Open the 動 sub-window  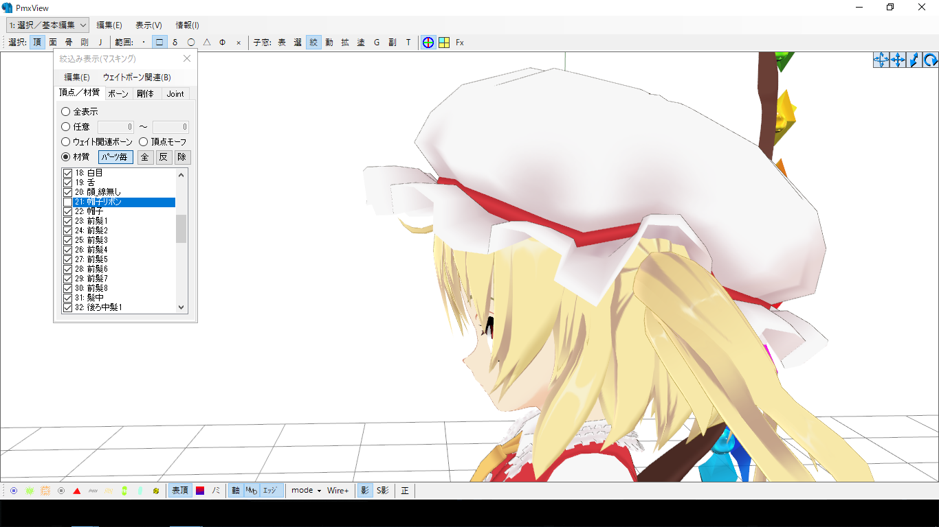(329, 43)
